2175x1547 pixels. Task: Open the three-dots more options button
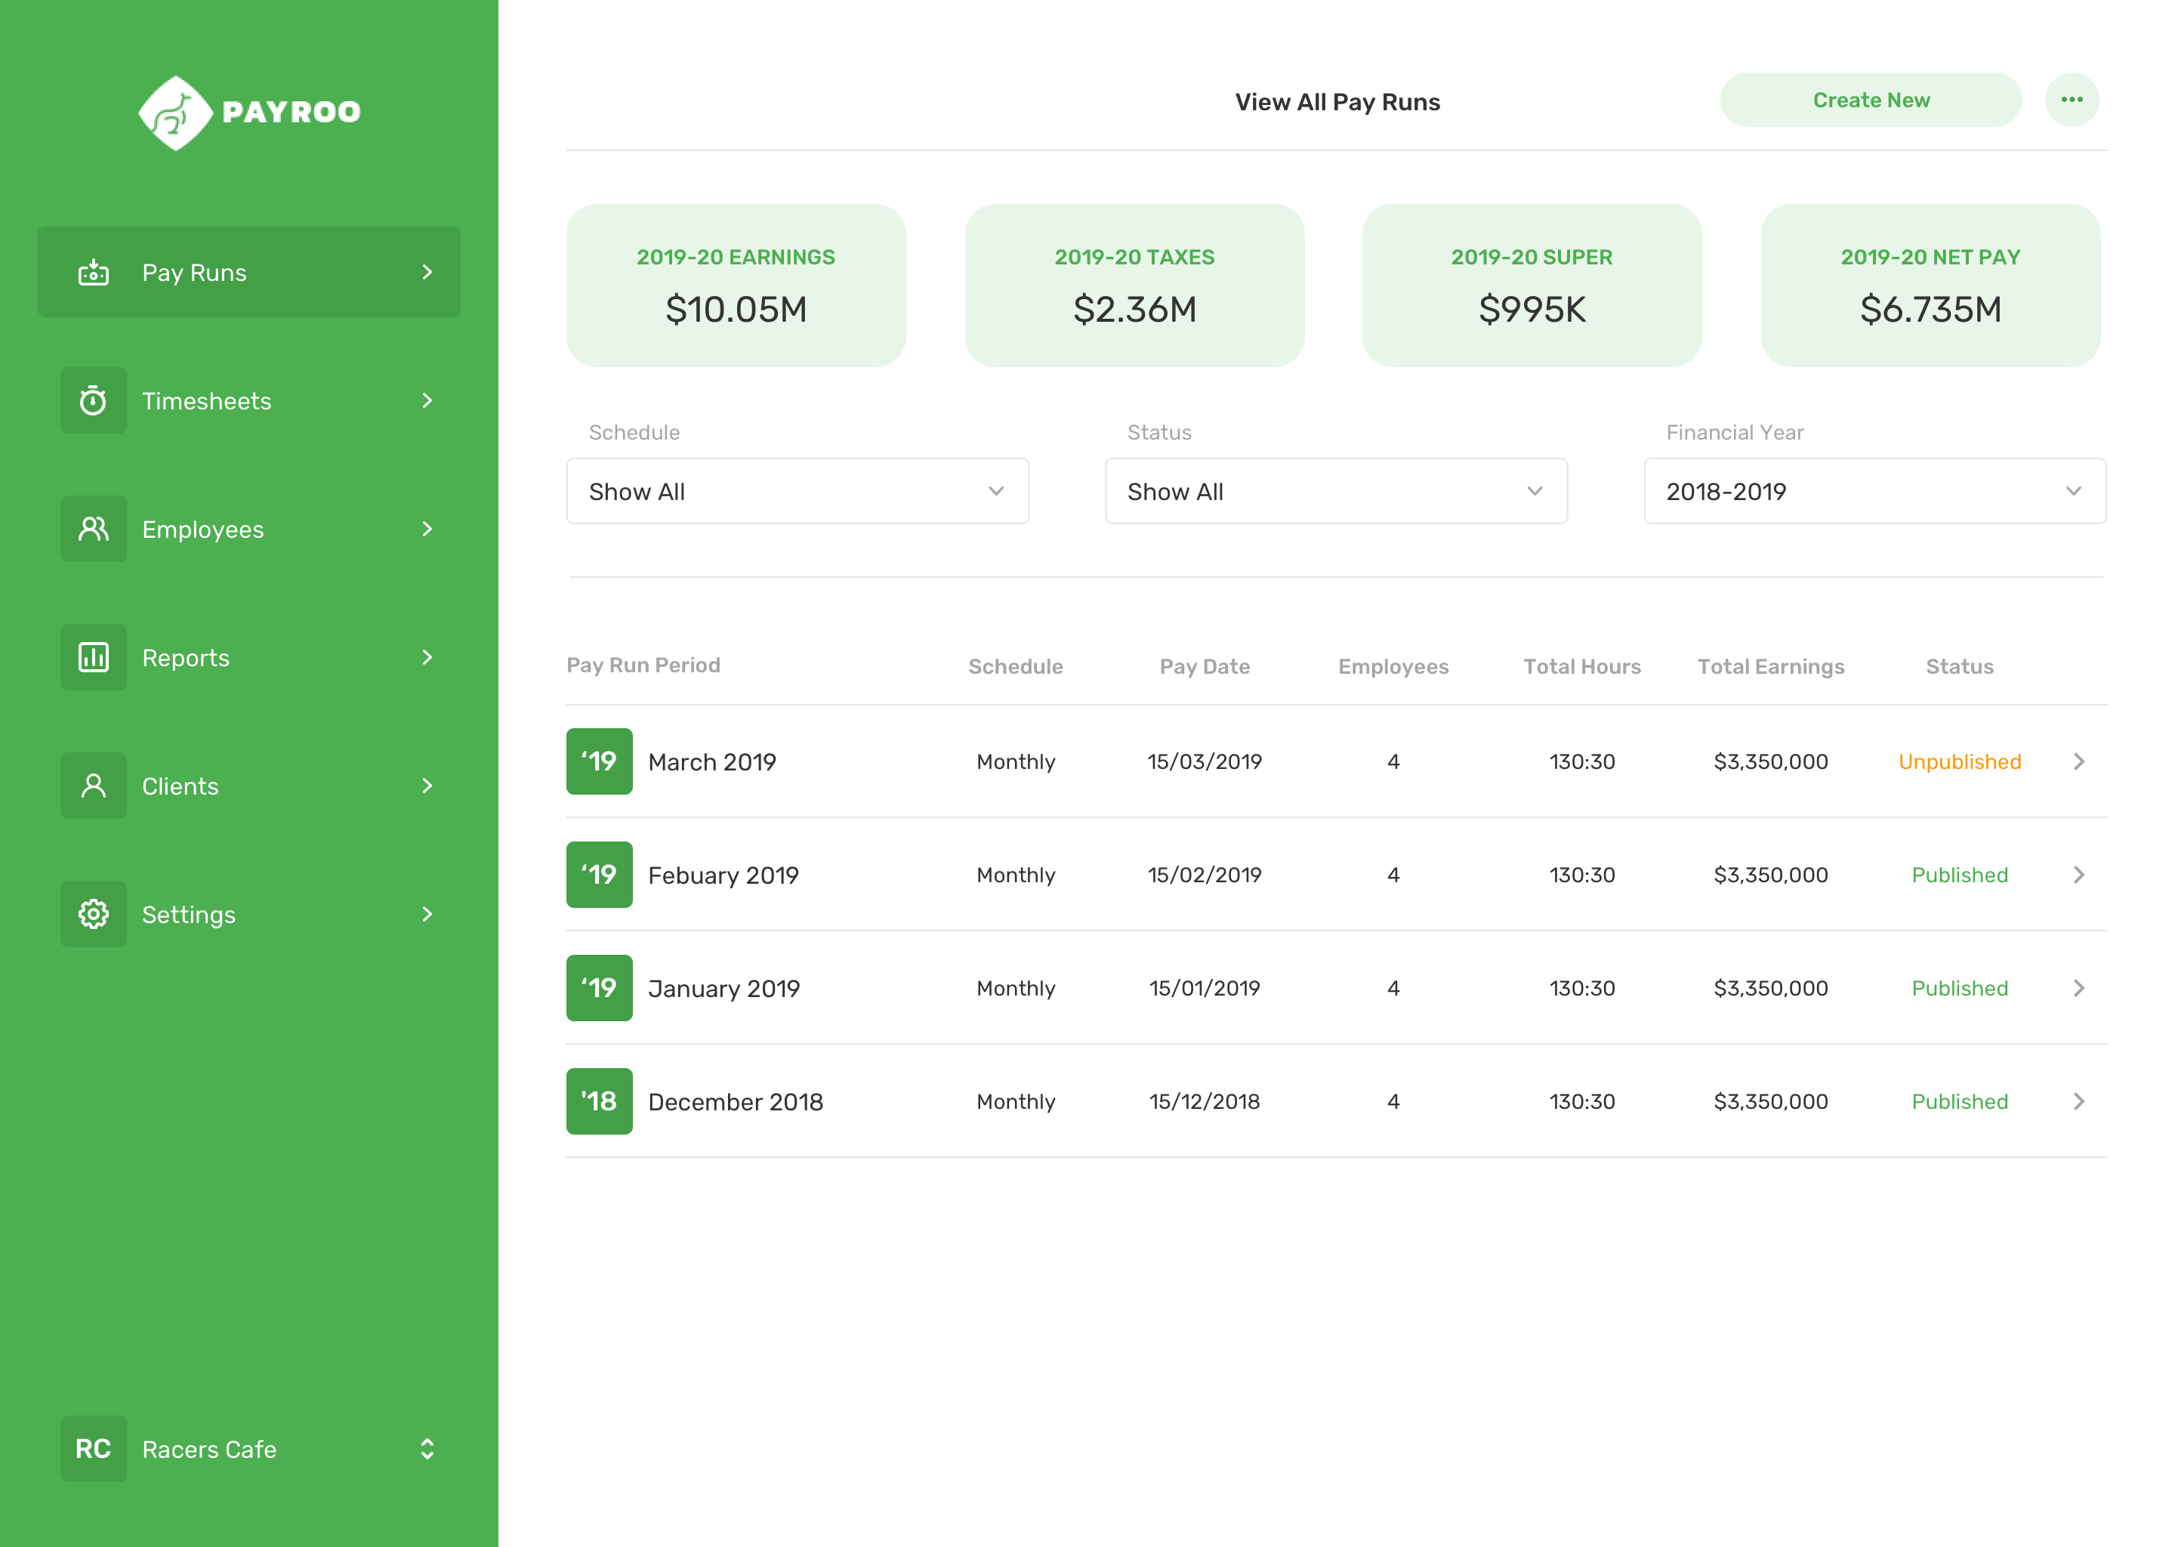(x=2072, y=100)
